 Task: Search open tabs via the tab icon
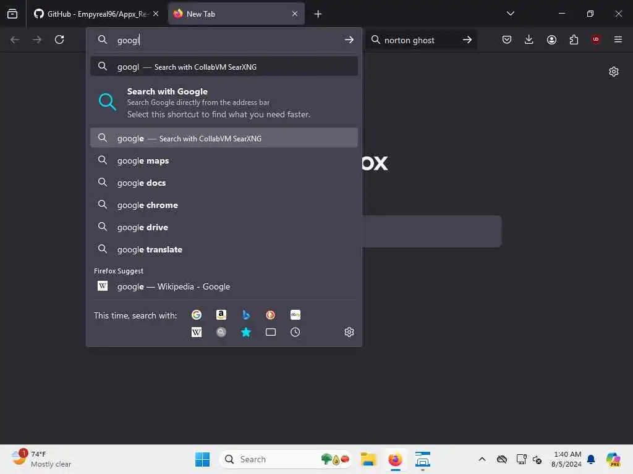pos(271,332)
